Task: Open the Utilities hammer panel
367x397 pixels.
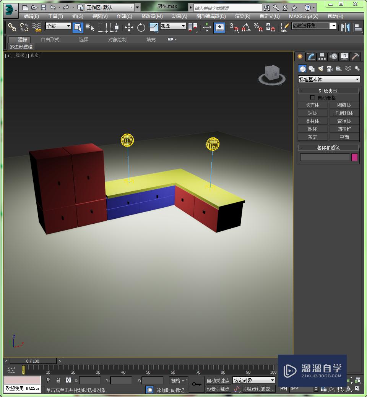Action: point(355,56)
